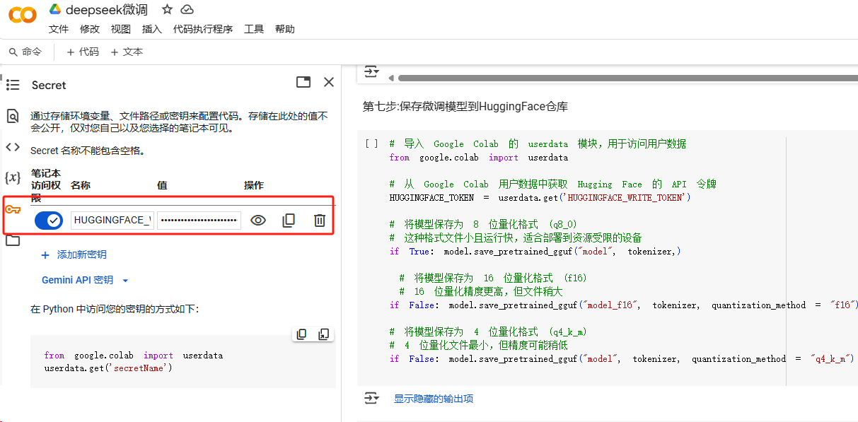The height and width of the screenshot is (422, 858).
Task: Open the 代码执行程序 menu
Action: click(203, 29)
